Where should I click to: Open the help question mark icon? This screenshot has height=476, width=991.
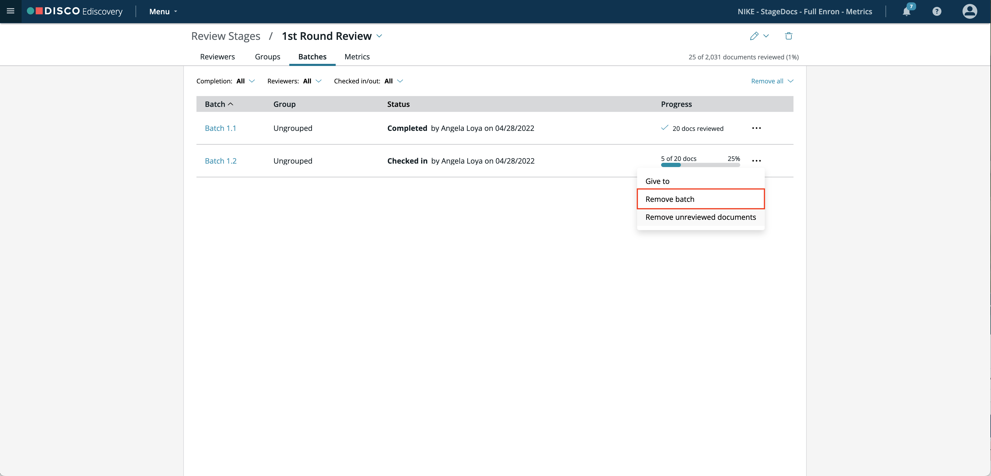937,12
